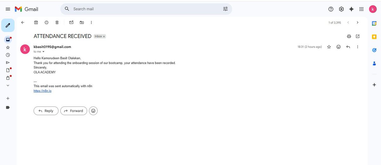Image resolution: width=381 pixels, height=165 pixels.
Task: Add emoji reaction in message header
Action: point(338,47)
